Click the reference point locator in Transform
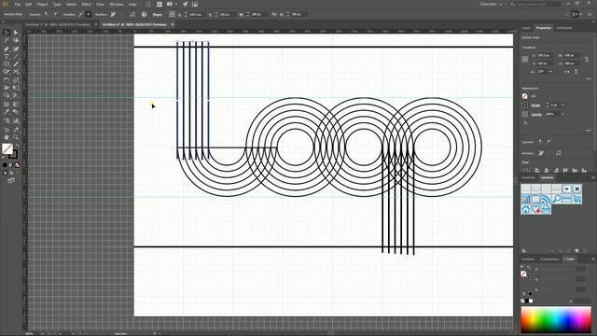This screenshot has height=336, width=597. tap(525, 60)
